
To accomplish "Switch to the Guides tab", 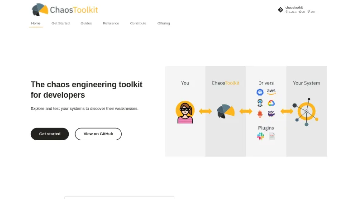I will (x=86, y=24).
